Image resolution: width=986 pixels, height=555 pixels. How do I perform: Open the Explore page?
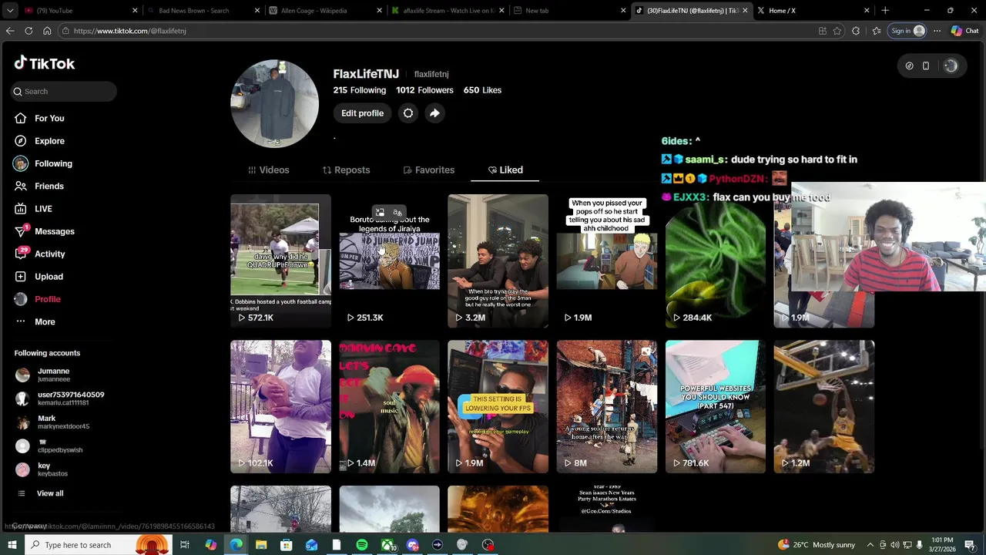49,141
